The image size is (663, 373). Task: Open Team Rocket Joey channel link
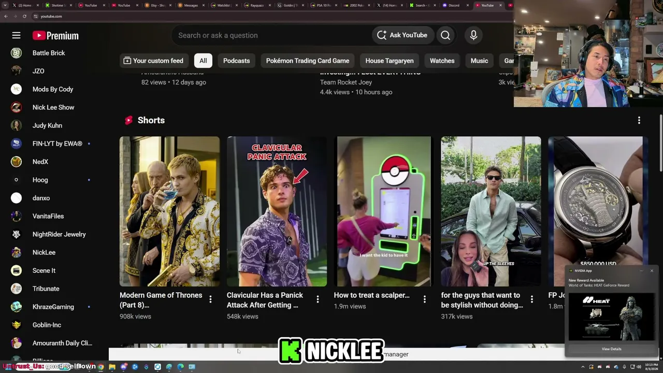coord(346,82)
